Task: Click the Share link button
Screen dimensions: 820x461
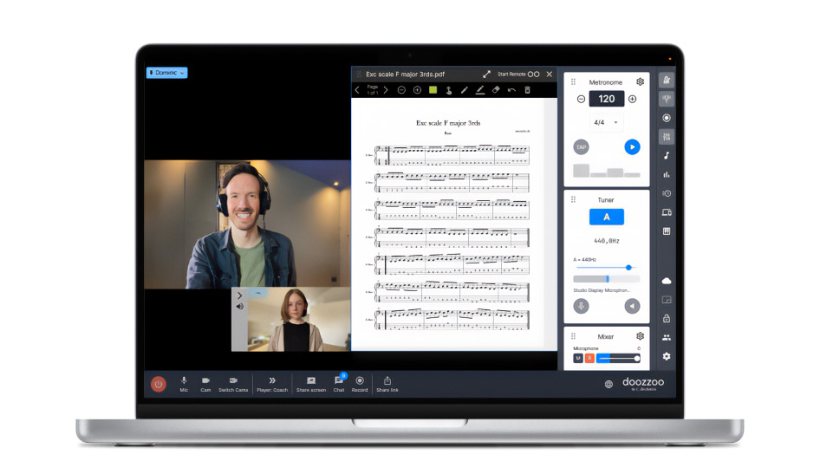Action: pos(387,381)
